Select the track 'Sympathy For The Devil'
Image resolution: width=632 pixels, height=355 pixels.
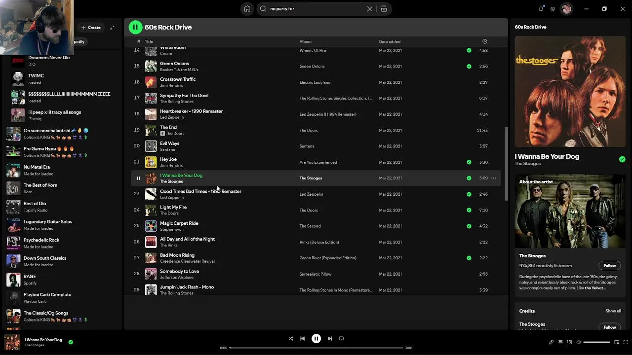pos(316,98)
